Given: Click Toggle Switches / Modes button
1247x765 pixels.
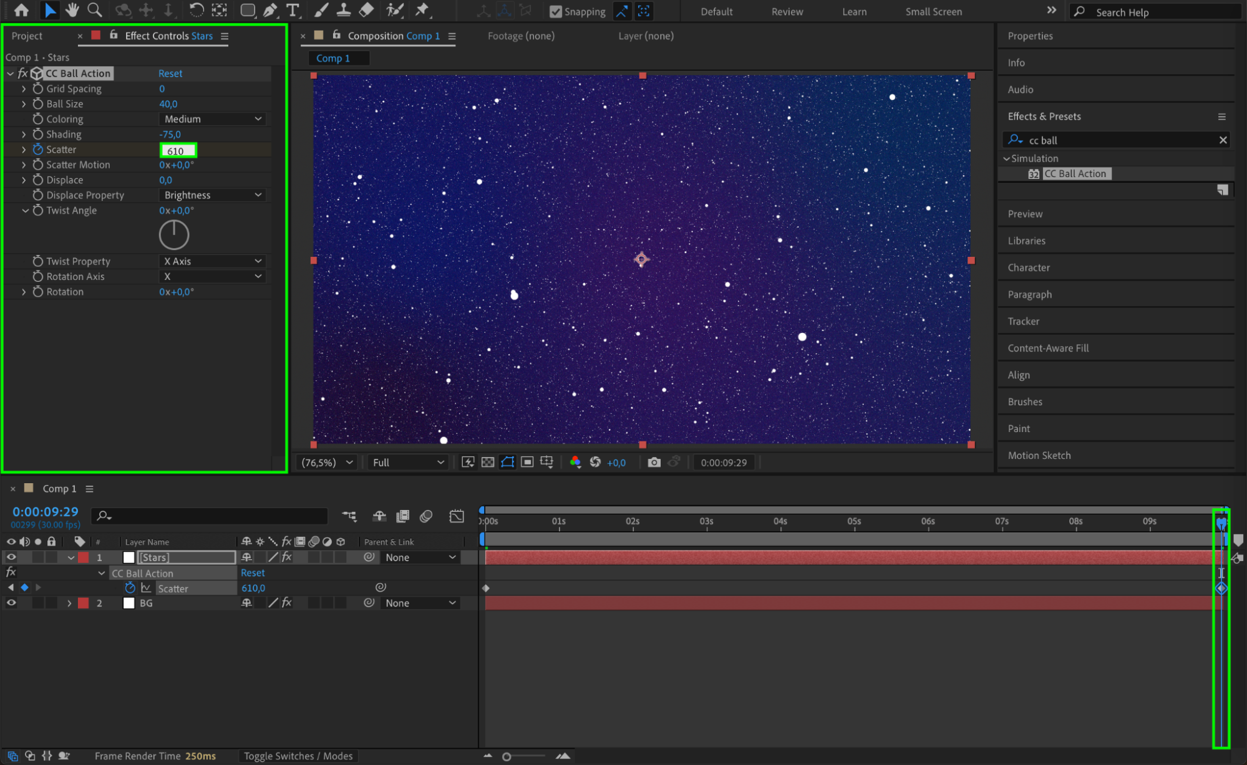Looking at the screenshot, I should click(298, 756).
